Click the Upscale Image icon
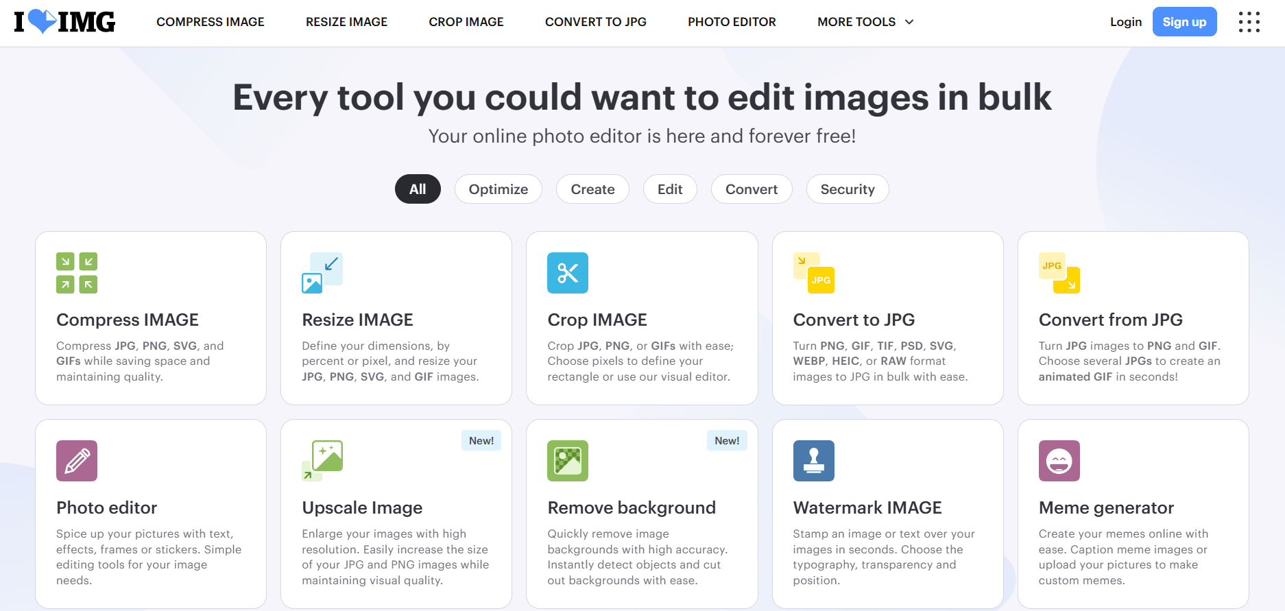The height and width of the screenshot is (611, 1285). [322, 461]
